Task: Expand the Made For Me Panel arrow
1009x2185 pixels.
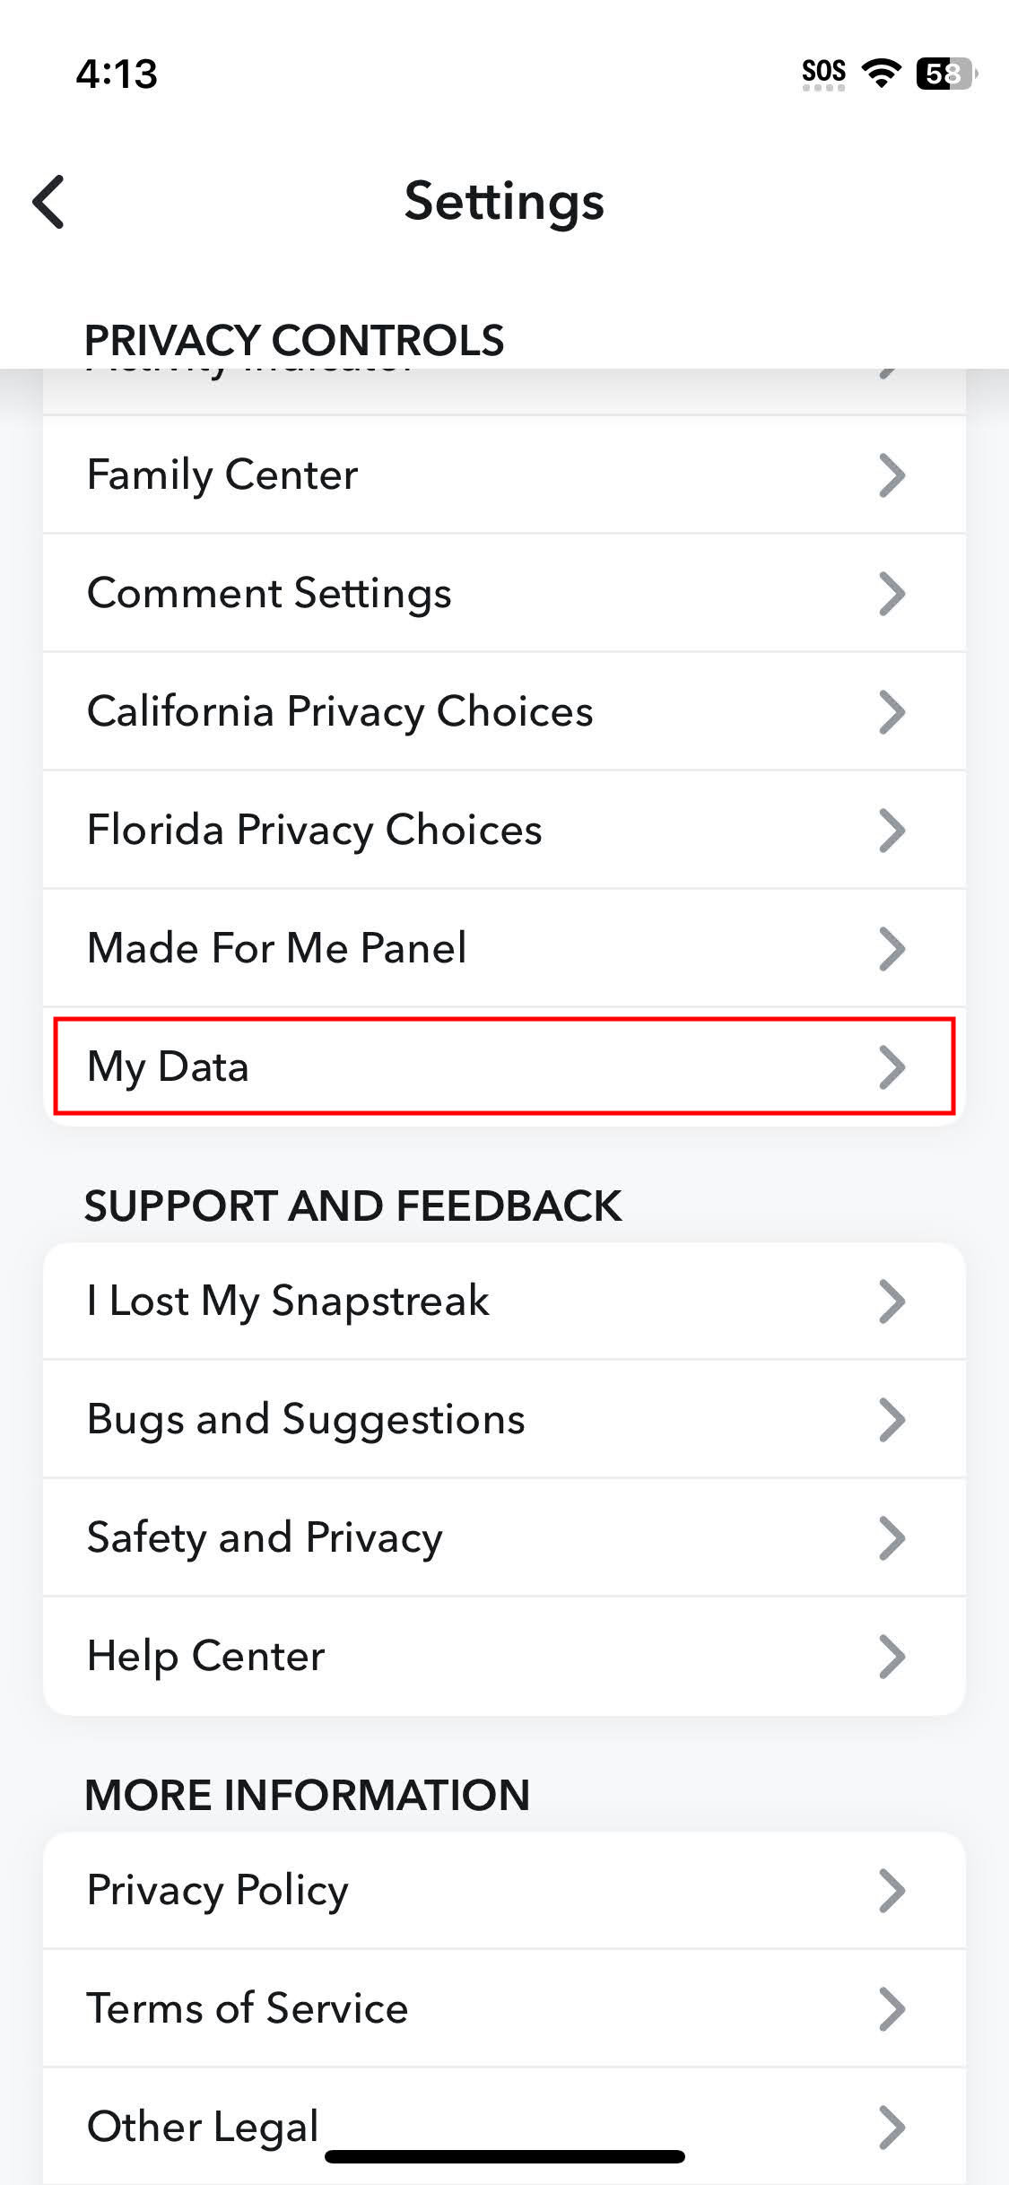Action: [x=892, y=948]
